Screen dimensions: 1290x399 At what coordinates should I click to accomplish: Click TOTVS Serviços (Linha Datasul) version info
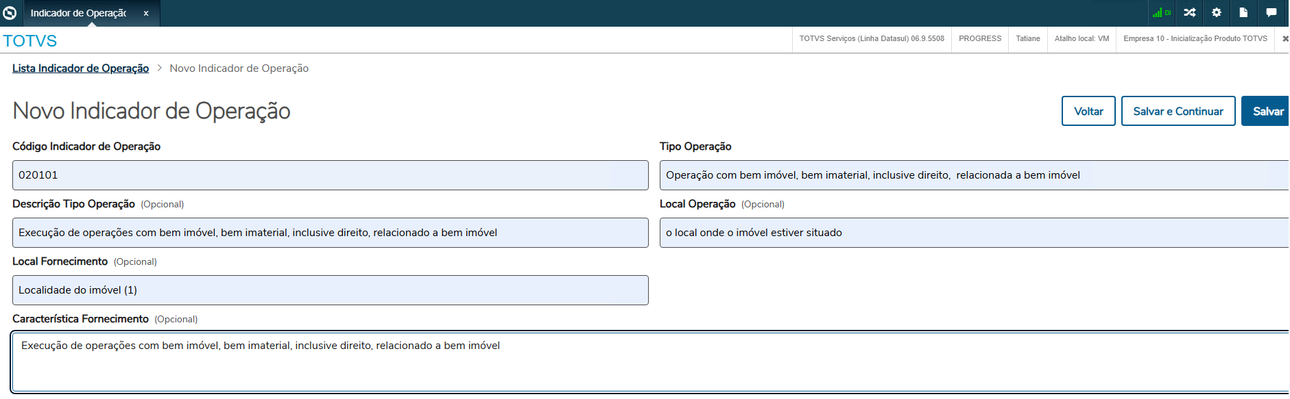(872, 39)
